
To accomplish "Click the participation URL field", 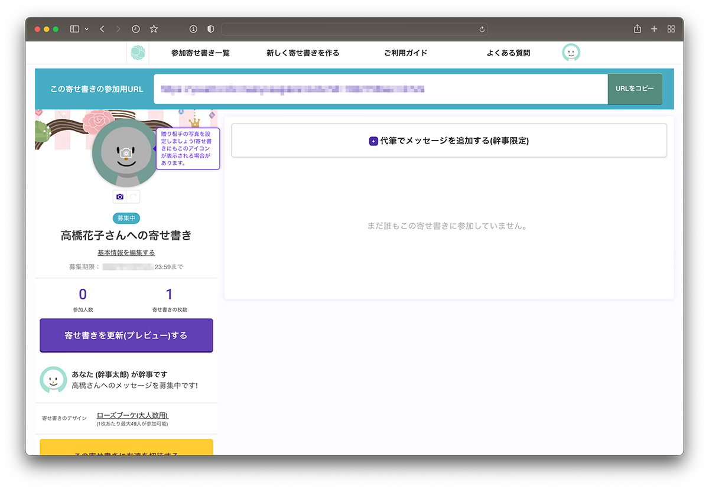I will (x=380, y=89).
